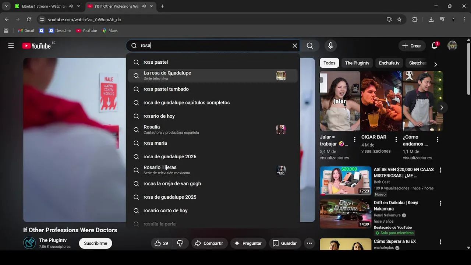
Task: Open the Preguntar AI button
Action: pos(248,243)
